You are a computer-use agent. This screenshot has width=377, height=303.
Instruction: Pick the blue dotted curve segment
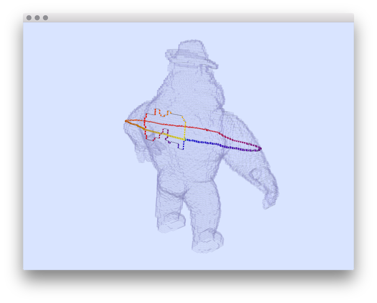(207, 143)
